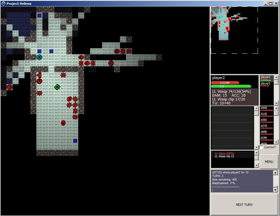Click the bot list's down scroll arrow
280x216 pixels.
pyautogui.click(x=276, y=142)
